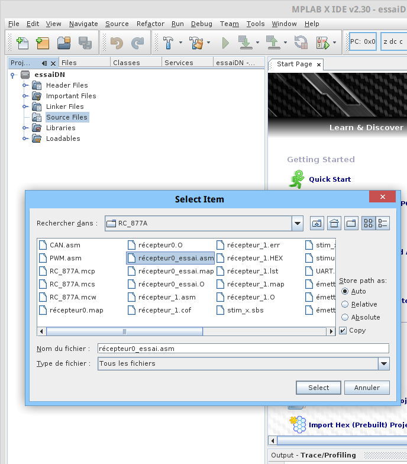
Task: Click the file list horizontal scrollbar thumb
Action: coord(124,331)
